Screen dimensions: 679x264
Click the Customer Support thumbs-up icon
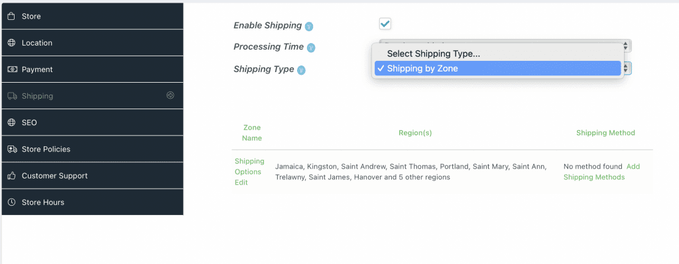pyautogui.click(x=12, y=176)
